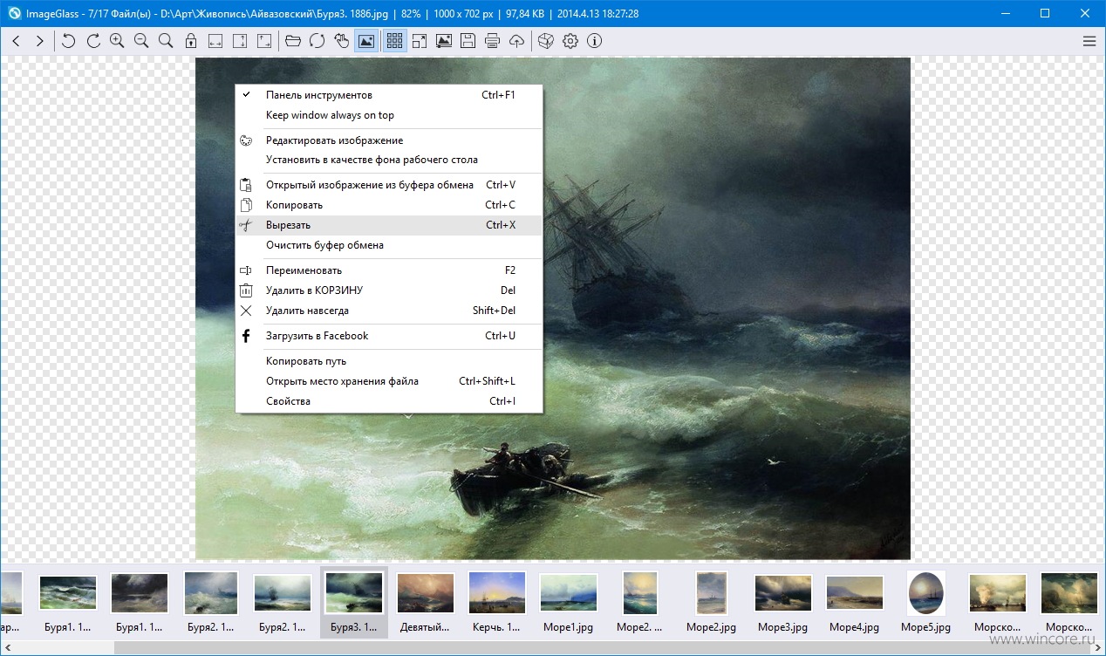
Task: Go to the next image
Action: 39,41
